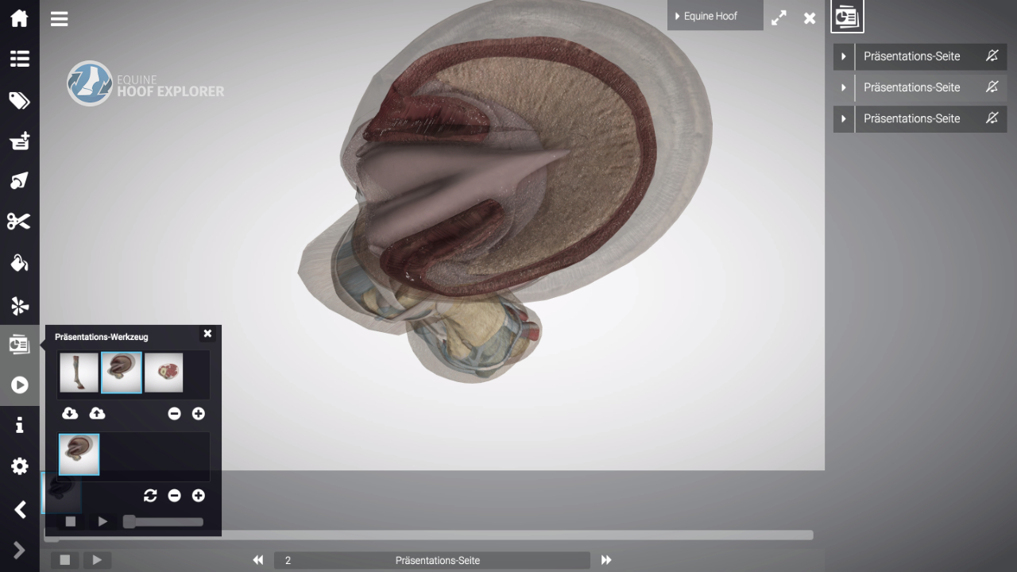This screenshot has height=572, width=1017.
Task: Add slide with plus beside cloud icons
Action: [199, 414]
